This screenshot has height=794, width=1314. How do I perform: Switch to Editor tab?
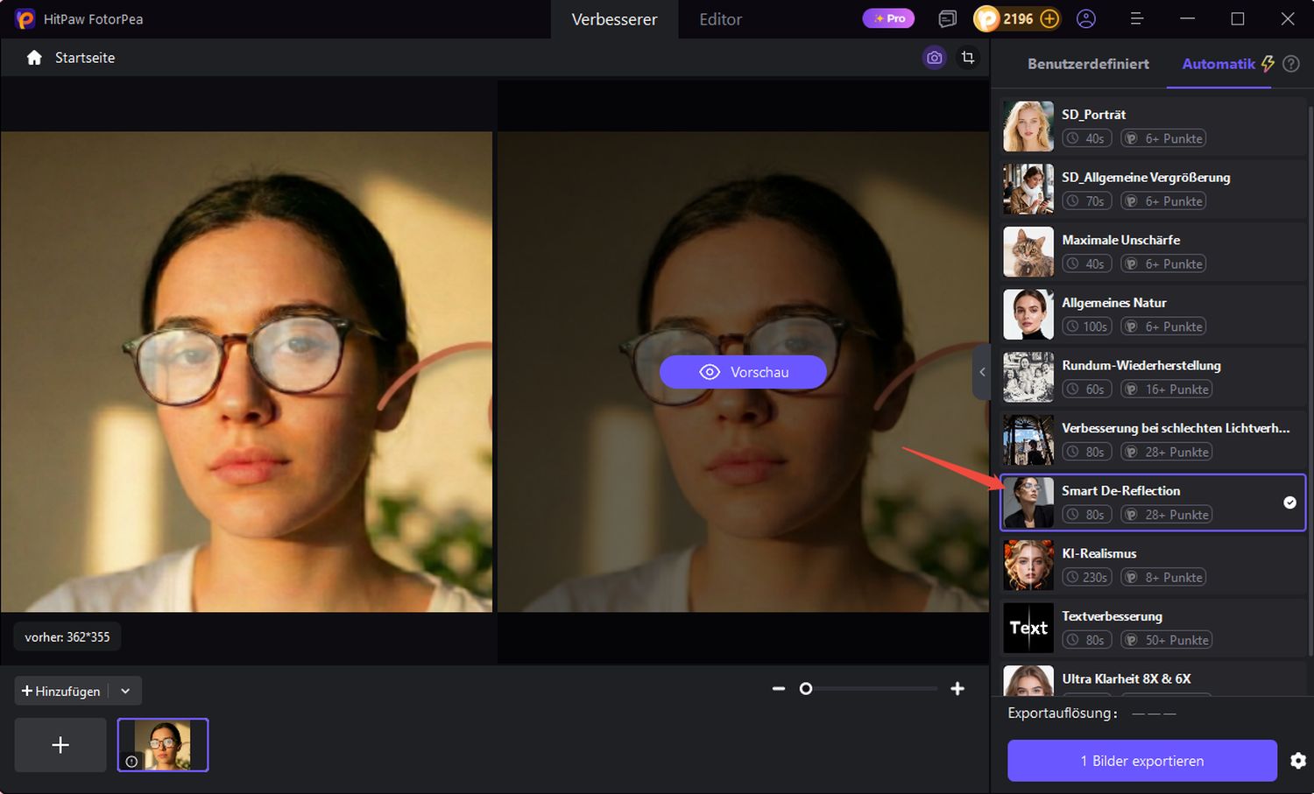coord(720,19)
